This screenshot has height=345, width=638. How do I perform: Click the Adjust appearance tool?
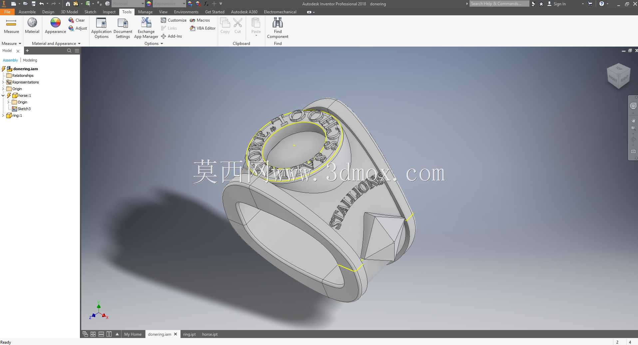(78, 28)
